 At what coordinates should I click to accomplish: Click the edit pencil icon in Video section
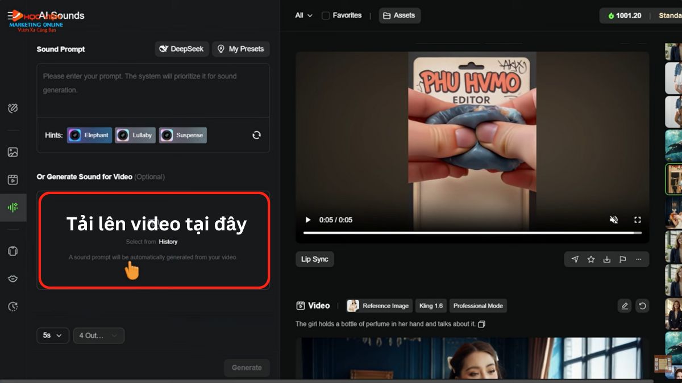(x=625, y=306)
